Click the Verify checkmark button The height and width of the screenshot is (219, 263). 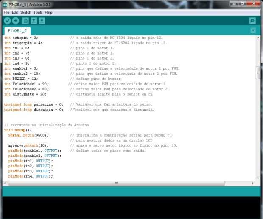point(7,21)
